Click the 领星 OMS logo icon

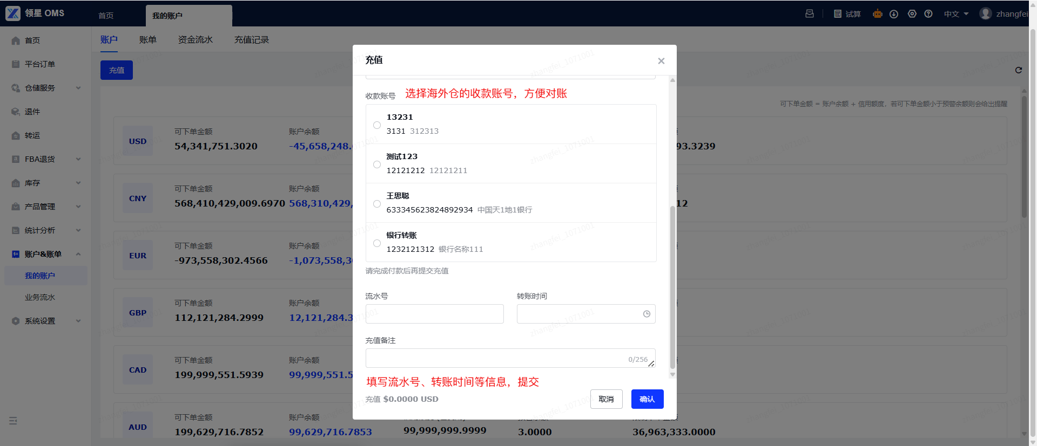(13, 13)
